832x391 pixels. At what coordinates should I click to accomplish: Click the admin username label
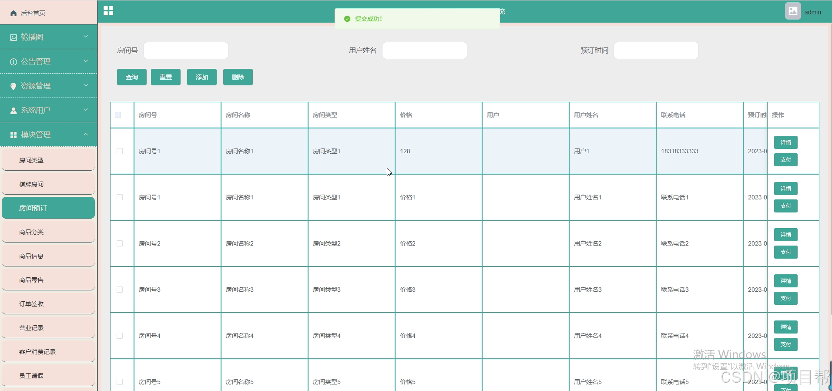(x=813, y=12)
